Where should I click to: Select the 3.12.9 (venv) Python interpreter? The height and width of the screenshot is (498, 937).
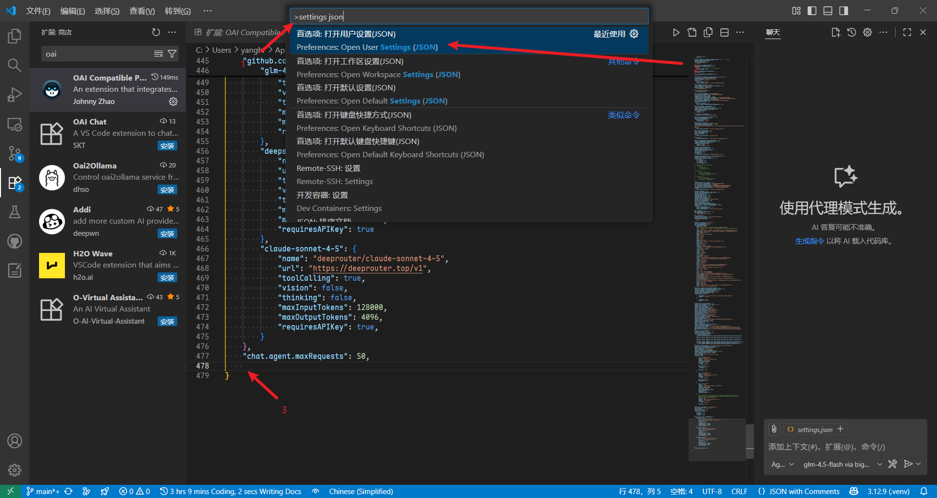coord(888,491)
